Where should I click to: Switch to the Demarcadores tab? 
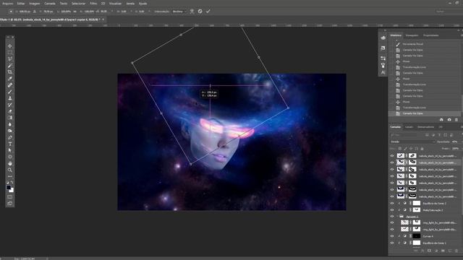[425, 127]
